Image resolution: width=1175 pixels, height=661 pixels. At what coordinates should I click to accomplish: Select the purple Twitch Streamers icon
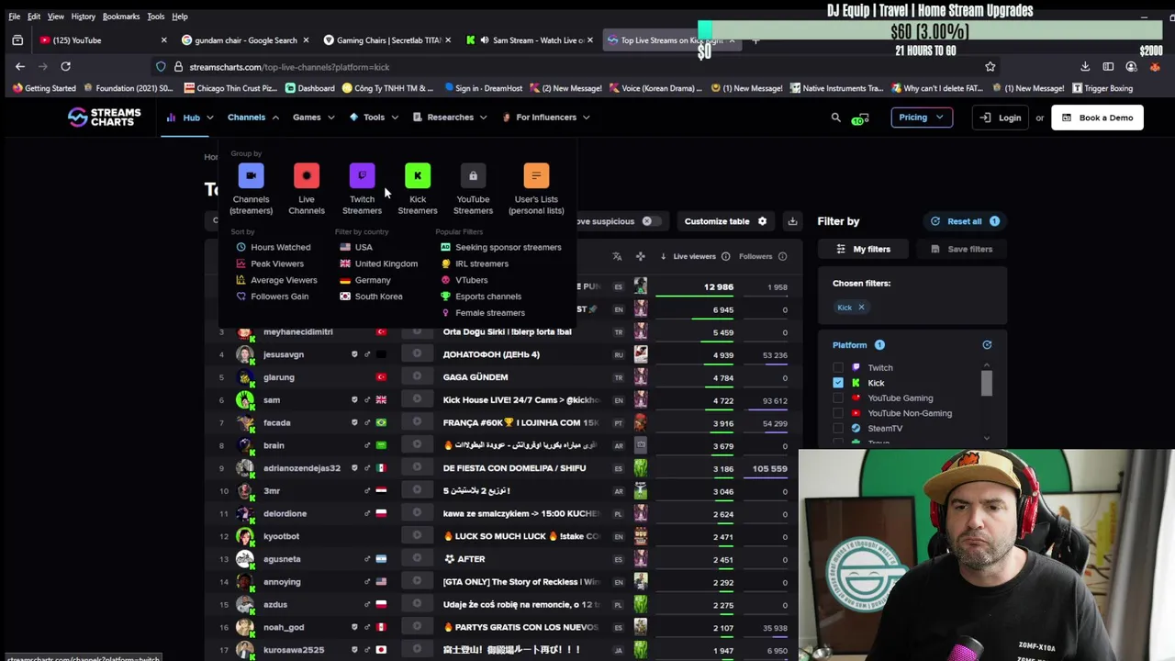pos(362,175)
